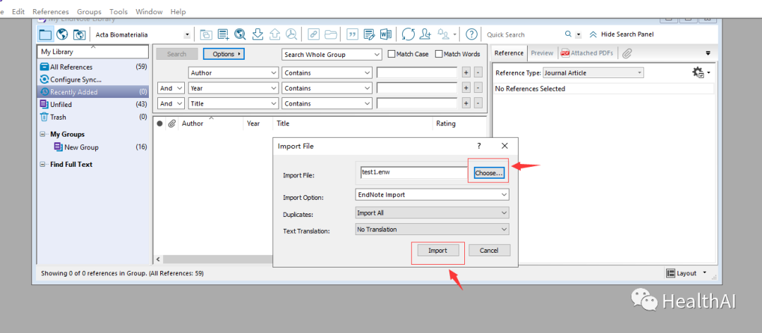Open the Edit menu
This screenshot has height=333, width=762.
(x=18, y=11)
